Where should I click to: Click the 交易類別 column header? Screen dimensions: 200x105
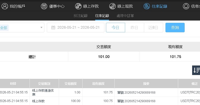[44, 84]
